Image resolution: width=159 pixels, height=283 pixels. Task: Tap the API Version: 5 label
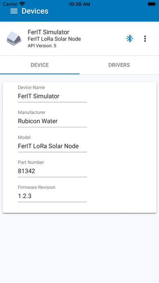(42, 46)
